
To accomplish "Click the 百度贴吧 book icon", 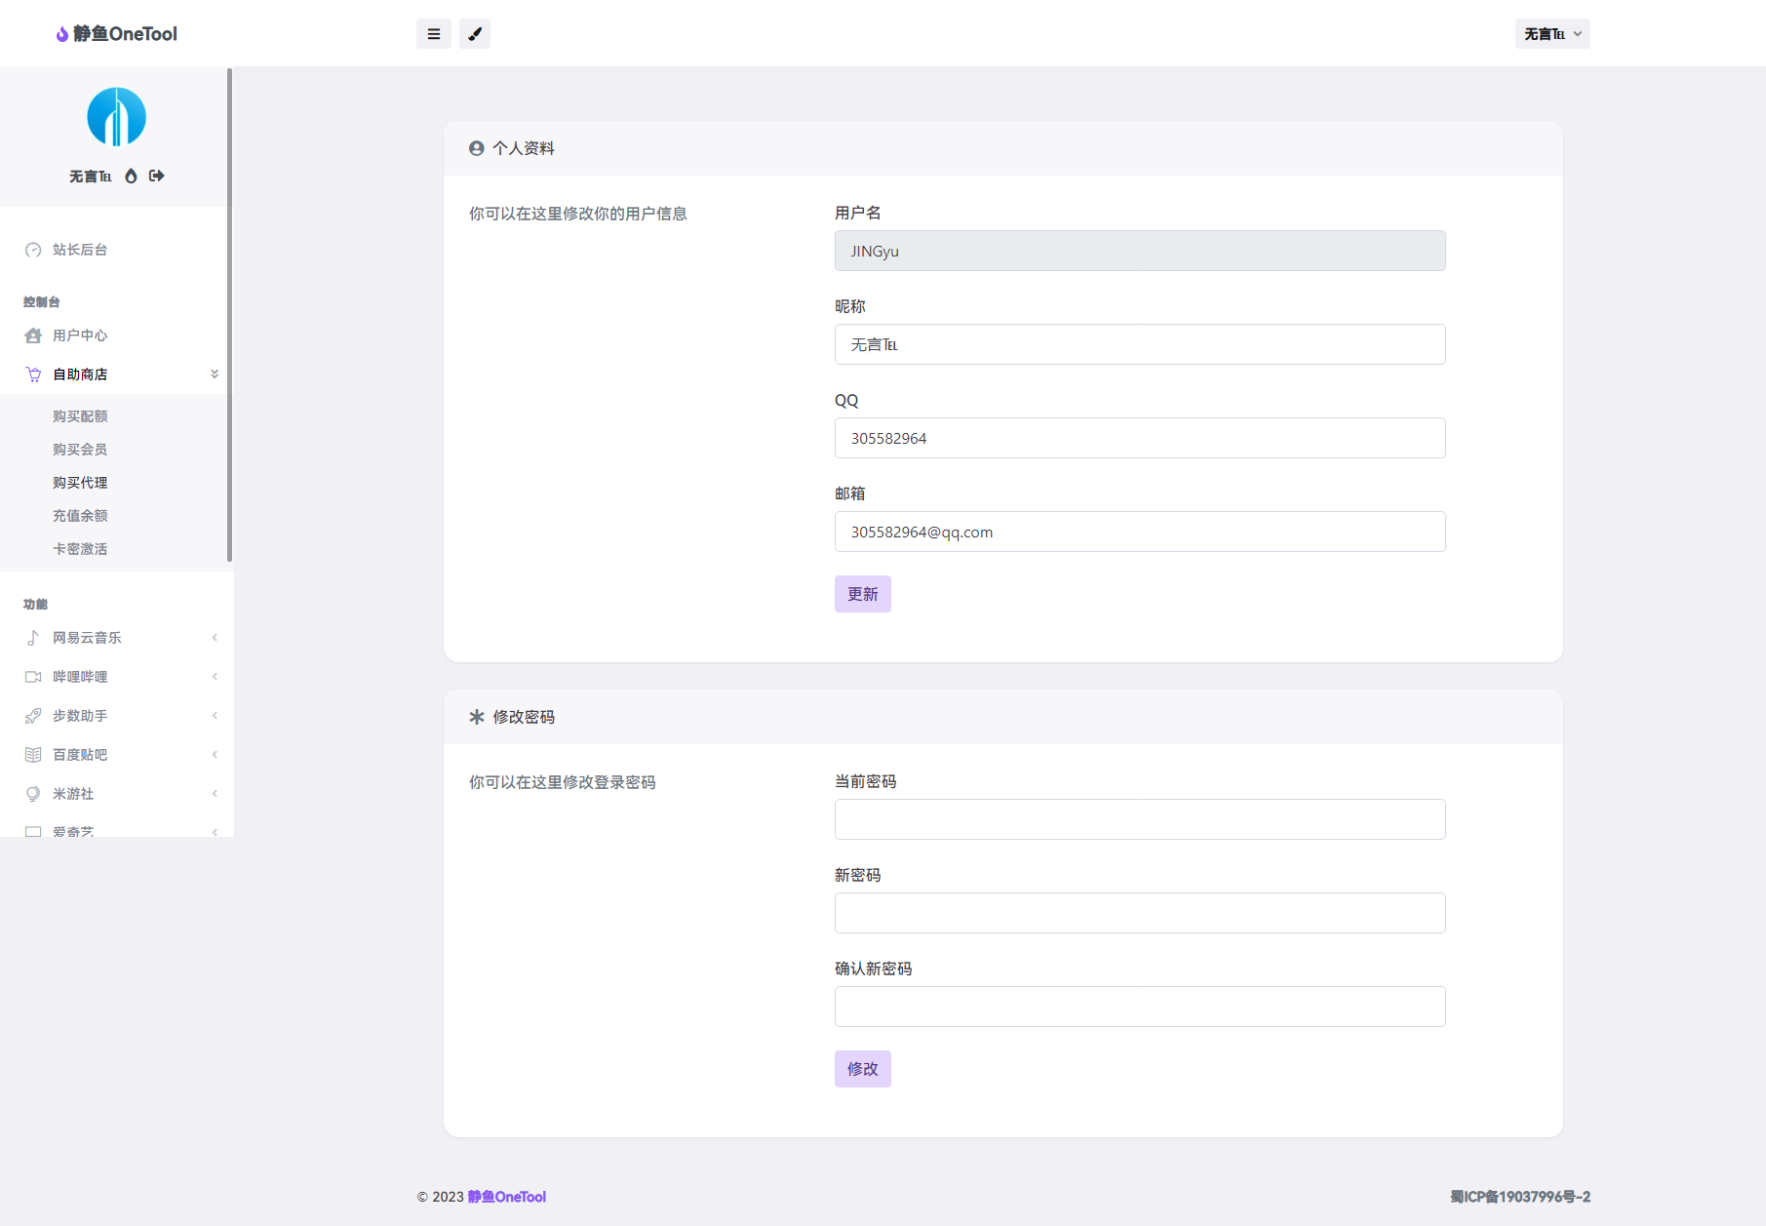I will click(x=33, y=755).
